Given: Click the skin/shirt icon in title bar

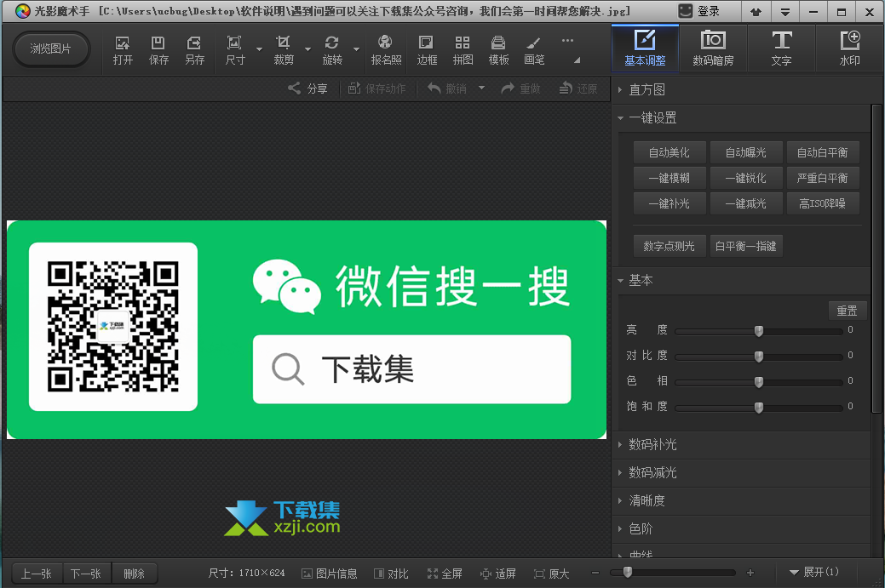Looking at the screenshot, I should coord(756,11).
